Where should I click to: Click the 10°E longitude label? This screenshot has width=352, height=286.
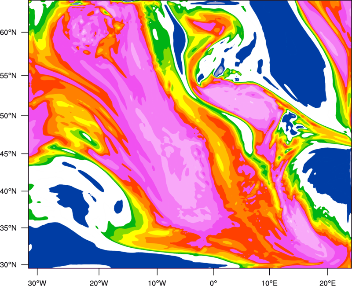click(x=269, y=283)
